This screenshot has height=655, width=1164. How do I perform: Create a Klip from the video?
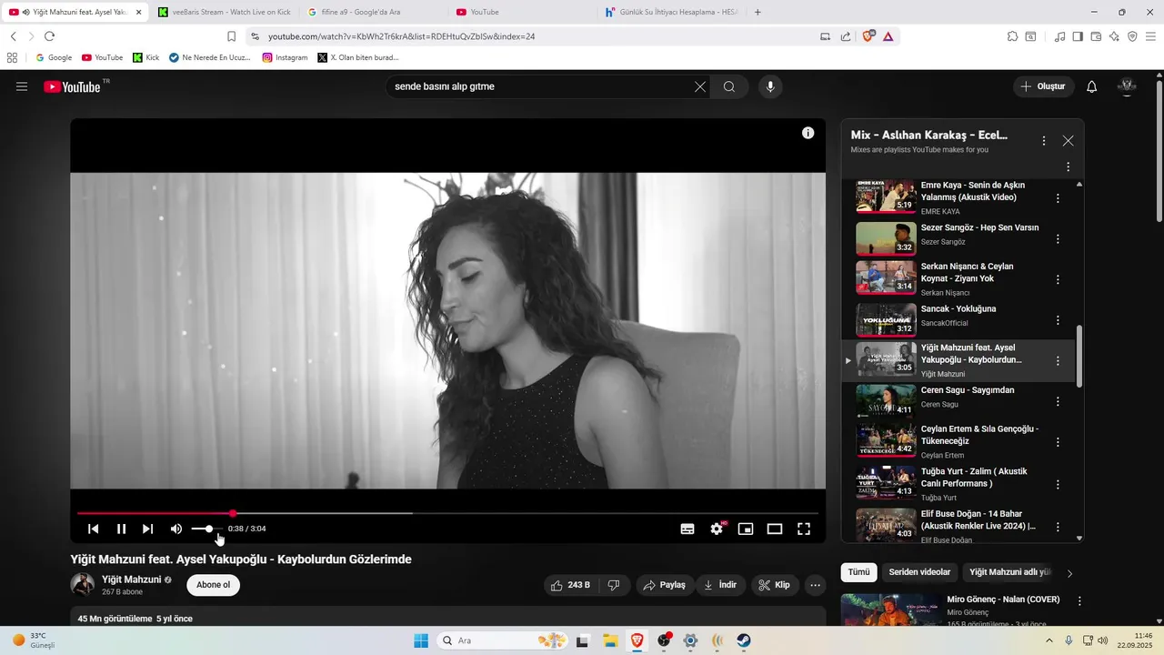pyautogui.click(x=775, y=585)
